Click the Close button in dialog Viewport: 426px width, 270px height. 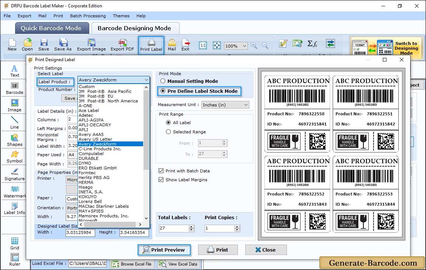coord(266,250)
